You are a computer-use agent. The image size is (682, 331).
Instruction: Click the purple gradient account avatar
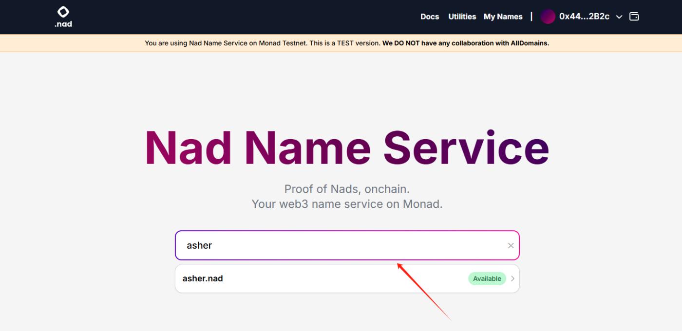tap(548, 17)
